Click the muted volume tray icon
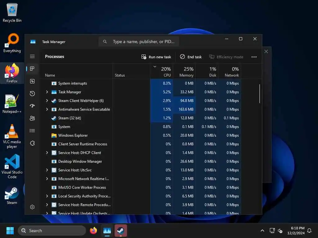318x238 pixels. 280,231
